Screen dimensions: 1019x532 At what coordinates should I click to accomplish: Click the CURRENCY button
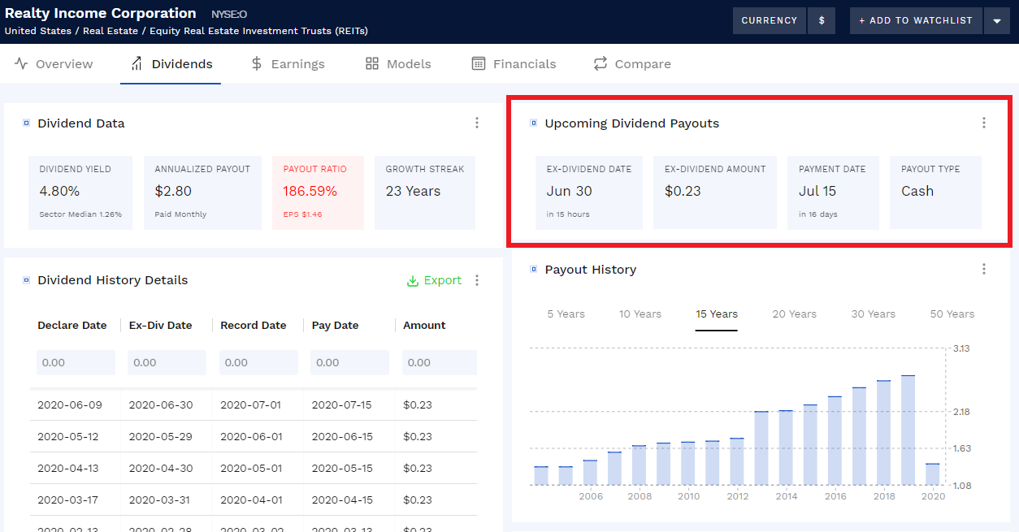770,20
